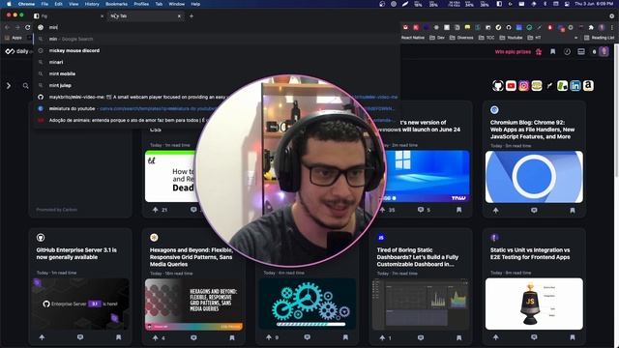Image resolution: width=619 pixels, height=348 pixels.
Task: Open the Youtube bookmarks folder
Action: point(511,38)
